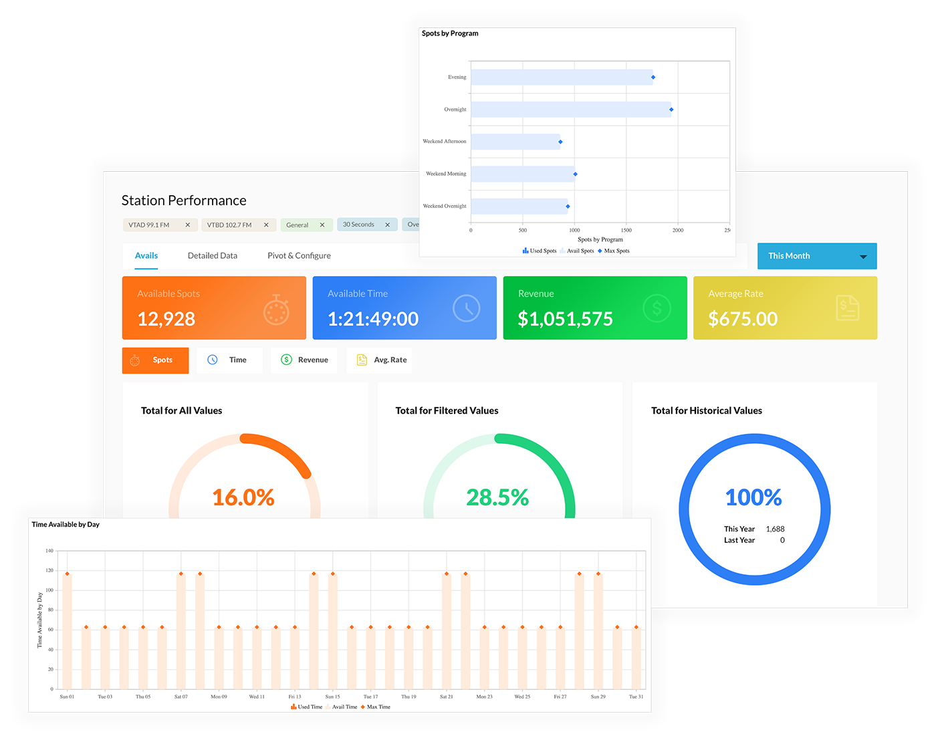
Task: Switch to the Time view button
Action: tap(229, 360)
